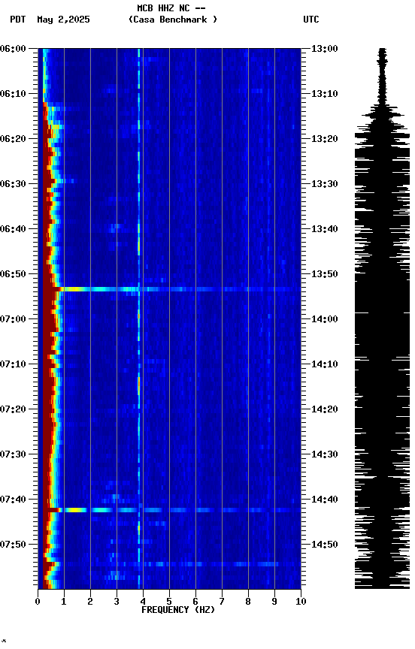Click the 13:50 UTC time label
Viewport: 415px width, 649px height.
(x=325, y=274)
